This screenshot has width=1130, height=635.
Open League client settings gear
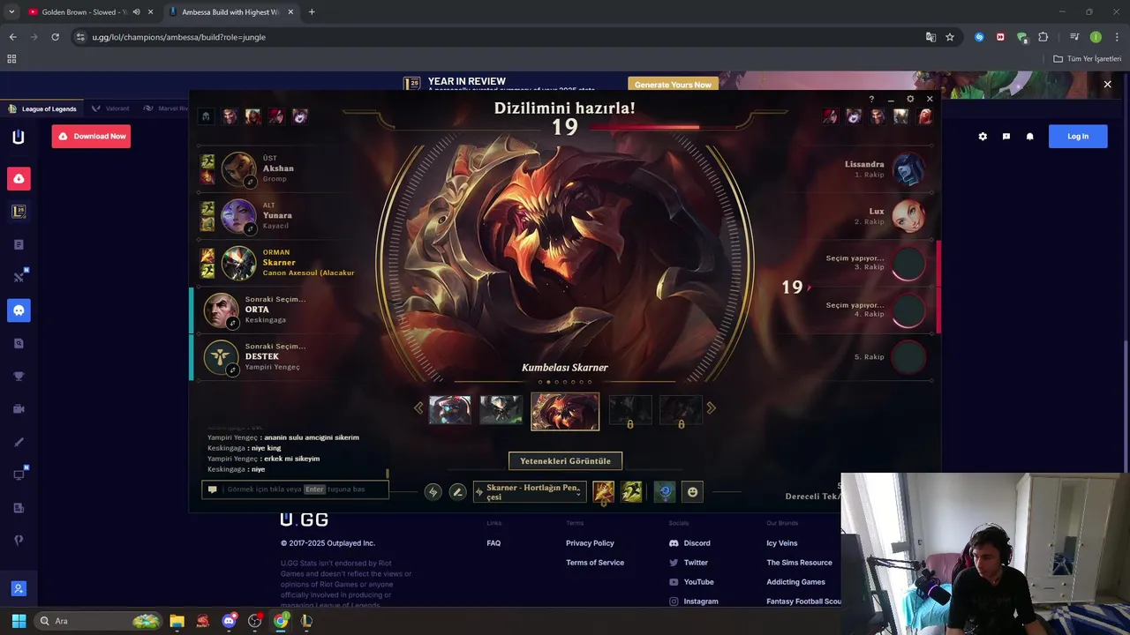pos(910,100)
